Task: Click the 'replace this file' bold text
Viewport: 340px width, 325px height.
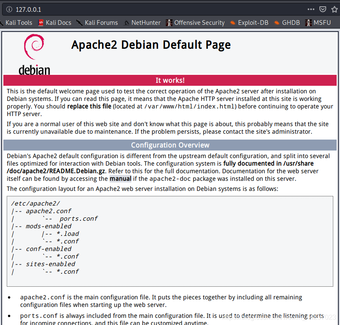Action: tap(89, 106)
